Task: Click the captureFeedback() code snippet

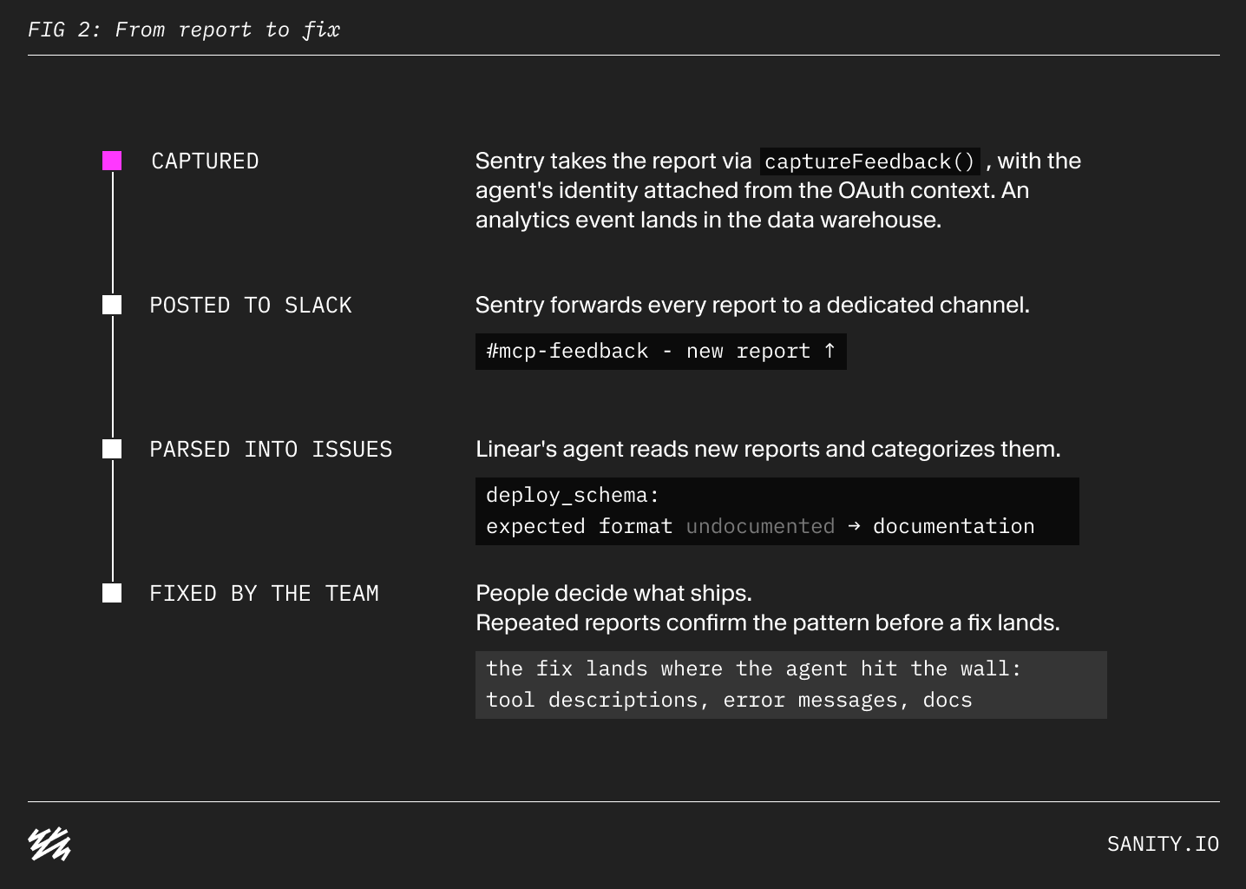Action: (x=870, y=161)
